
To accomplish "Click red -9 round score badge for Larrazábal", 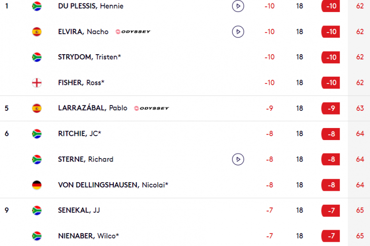I will (x=331, y=108).
